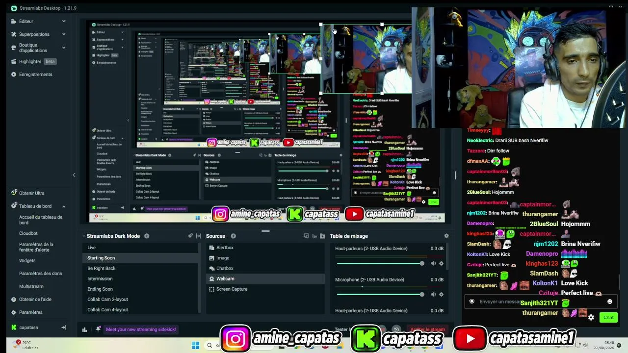Screen dimensions: 628x353
Task: Click the Boutique d'applications store icon
Action: (14, 48)
